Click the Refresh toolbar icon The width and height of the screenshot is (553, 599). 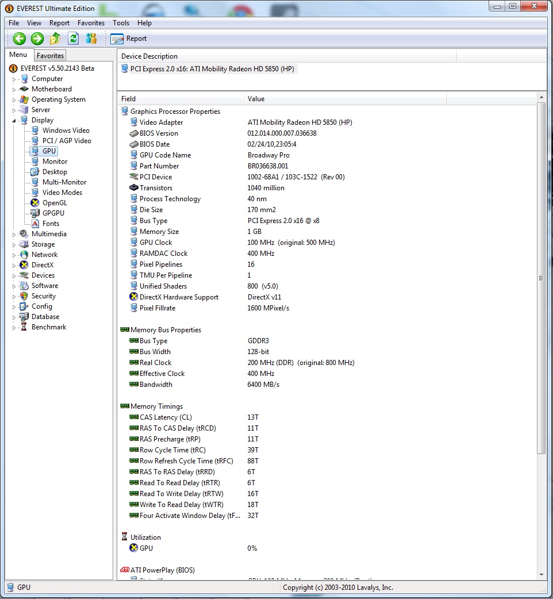click(73, 39)
